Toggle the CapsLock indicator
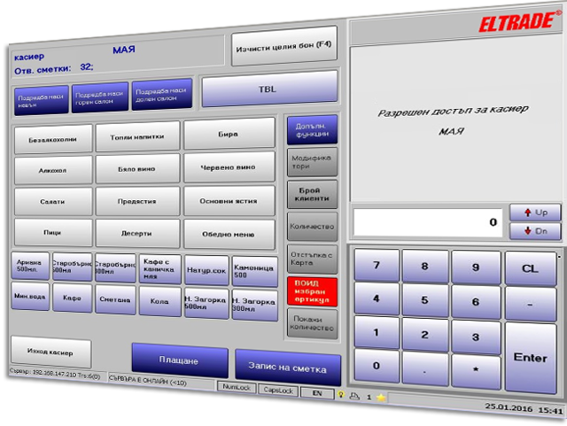 [278, 390]
